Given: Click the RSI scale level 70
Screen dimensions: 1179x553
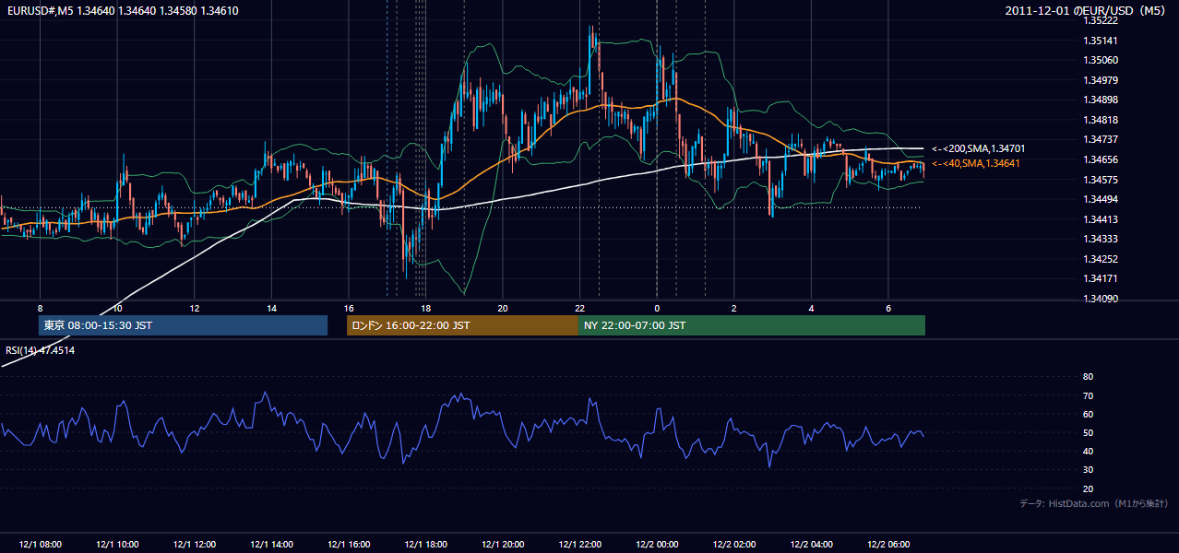Looking at the screenshot, I should pyautogui.click(x=1088, y=395).
